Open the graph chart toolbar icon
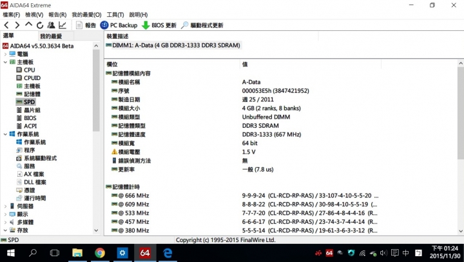464x262 pixels. pos(63,25)
